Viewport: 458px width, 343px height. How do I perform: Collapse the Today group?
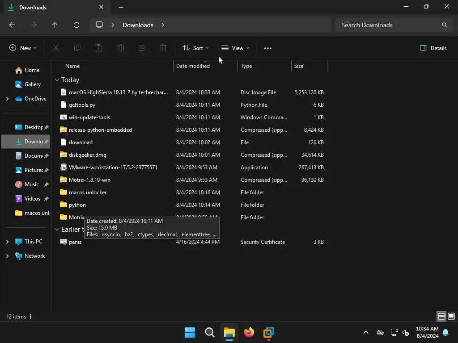click(57, 79)
